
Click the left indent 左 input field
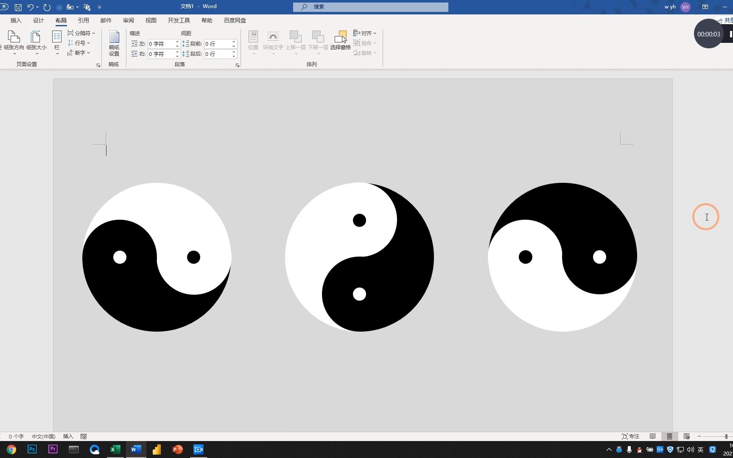161,44
